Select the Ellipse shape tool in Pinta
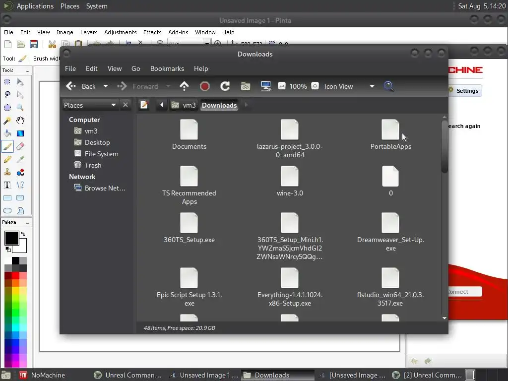 7,210
